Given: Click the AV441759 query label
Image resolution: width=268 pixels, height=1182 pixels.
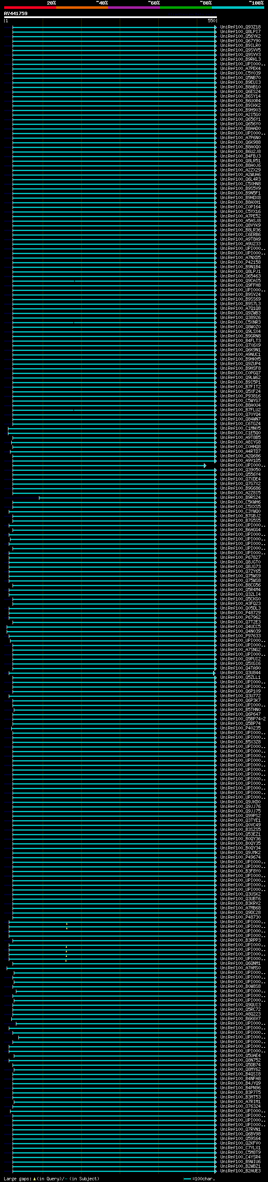Looking at the screenshot, I should click(15, 13).
